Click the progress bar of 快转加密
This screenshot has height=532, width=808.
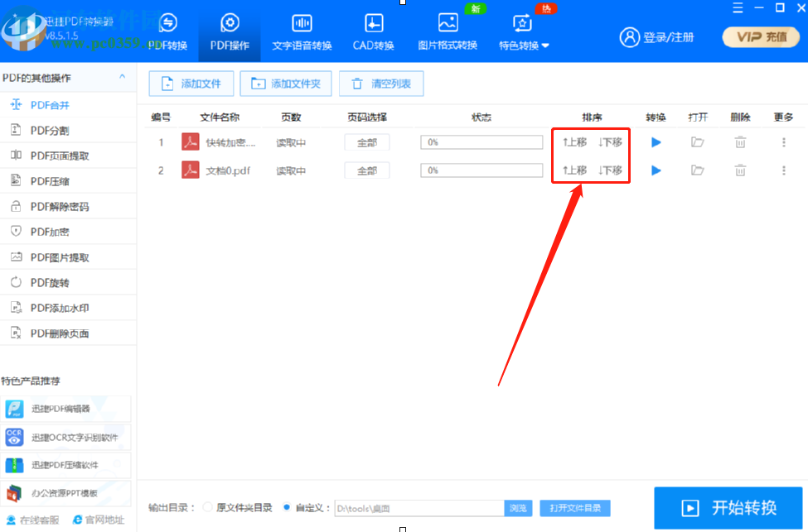[x=481, y=141]
